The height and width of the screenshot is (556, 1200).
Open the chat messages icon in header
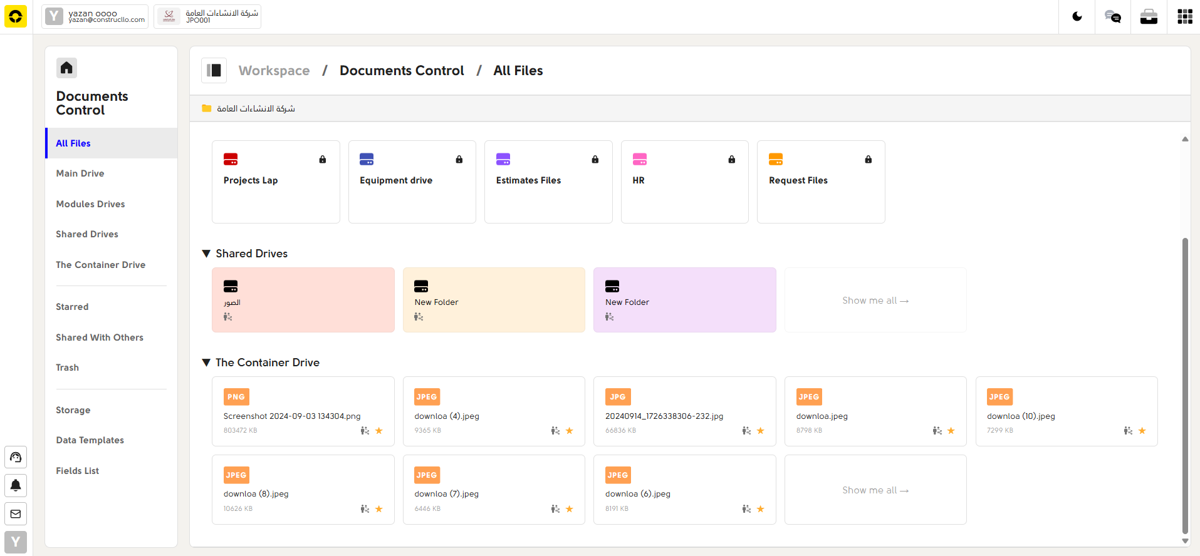pyautogui.click(x=1113, y=16)
